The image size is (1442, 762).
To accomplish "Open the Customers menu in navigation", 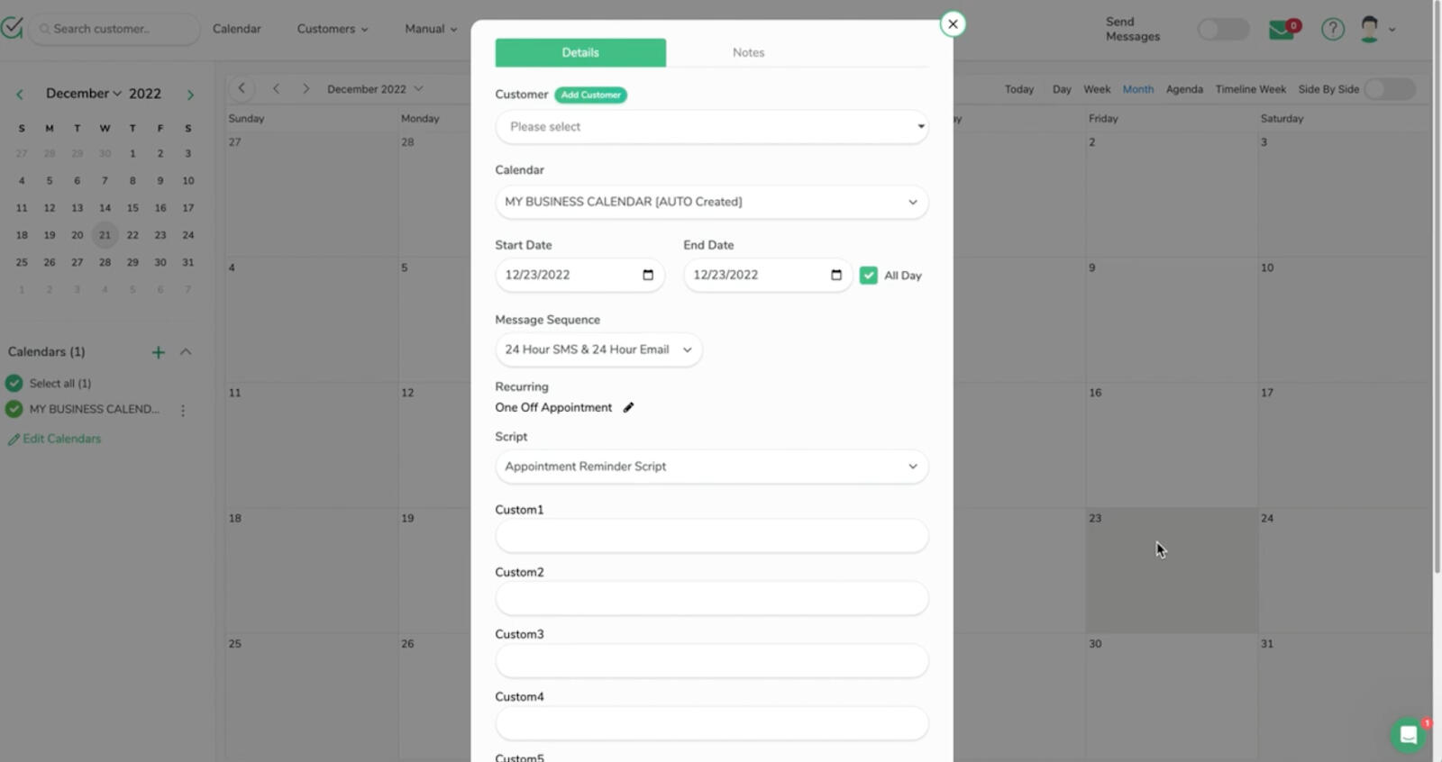I will [x=332, y=29].
